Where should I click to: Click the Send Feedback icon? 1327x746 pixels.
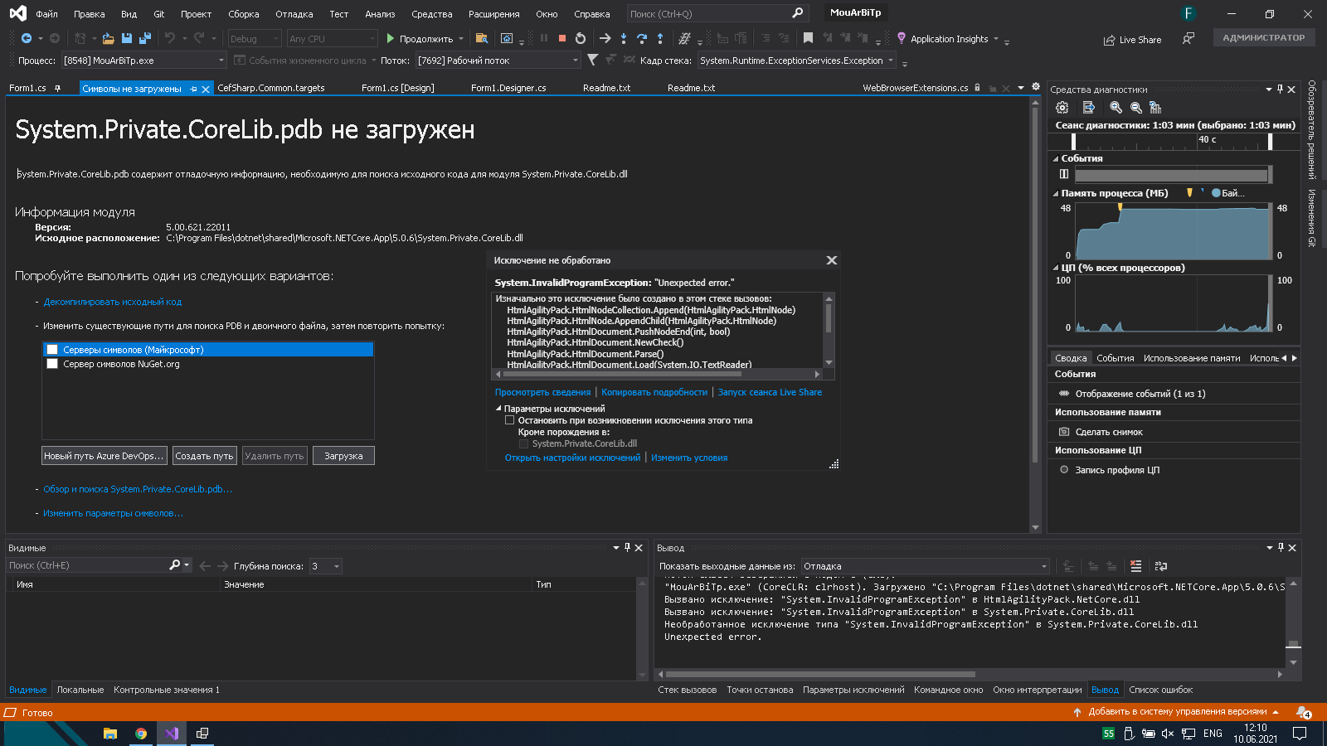[1188, 38]
